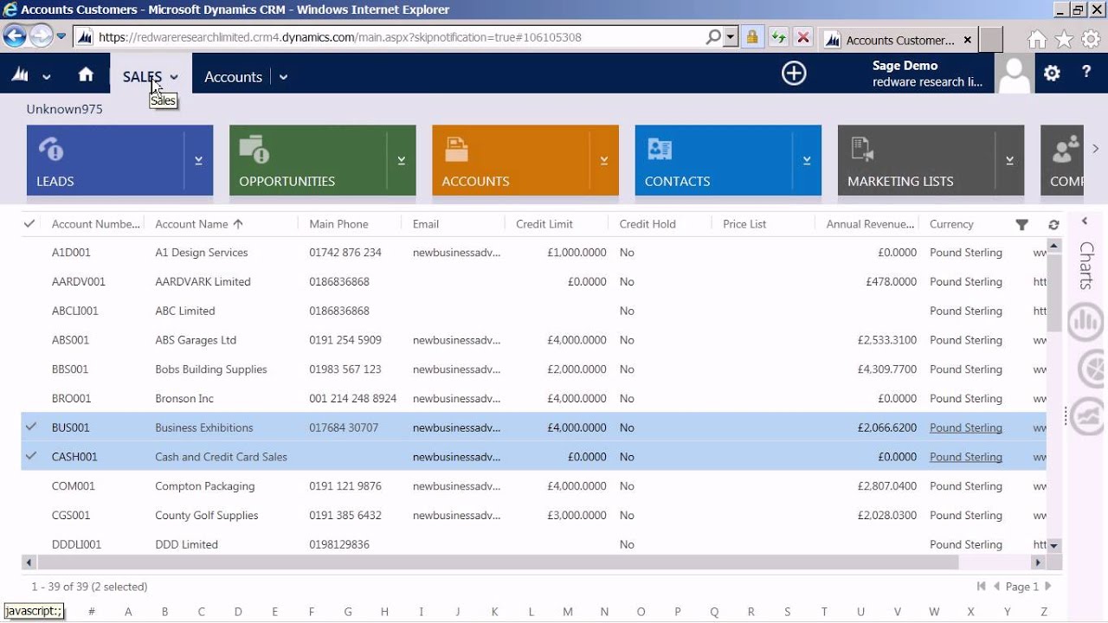Close the Accounts Customers browser tab
1108x623 pixels.
pos(968,40)
